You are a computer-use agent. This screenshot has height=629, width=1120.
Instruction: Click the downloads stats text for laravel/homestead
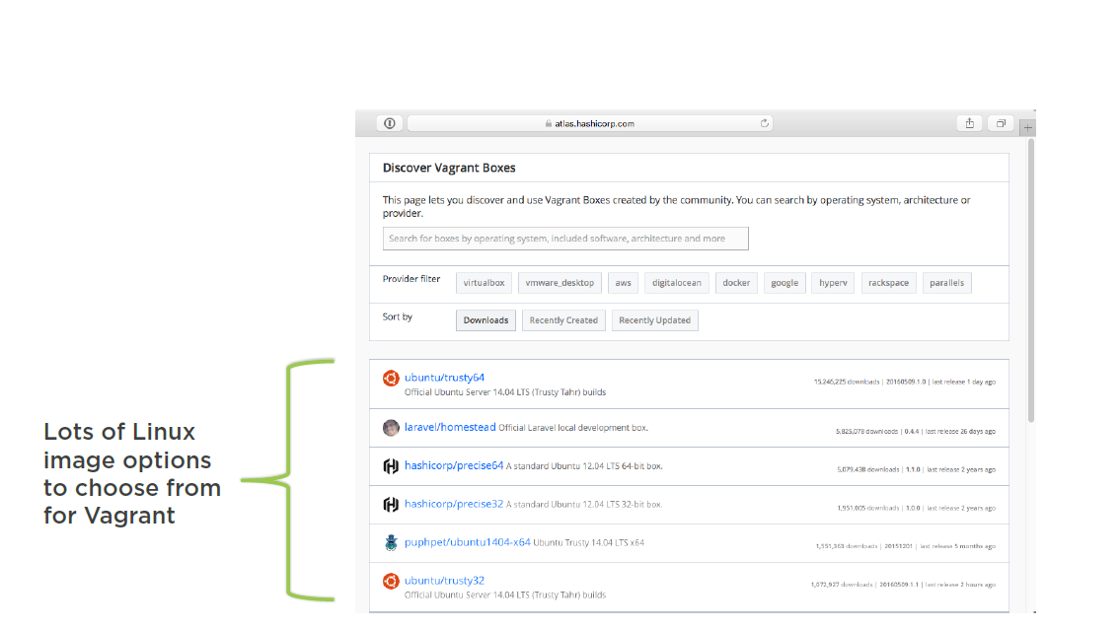[916, 431]
